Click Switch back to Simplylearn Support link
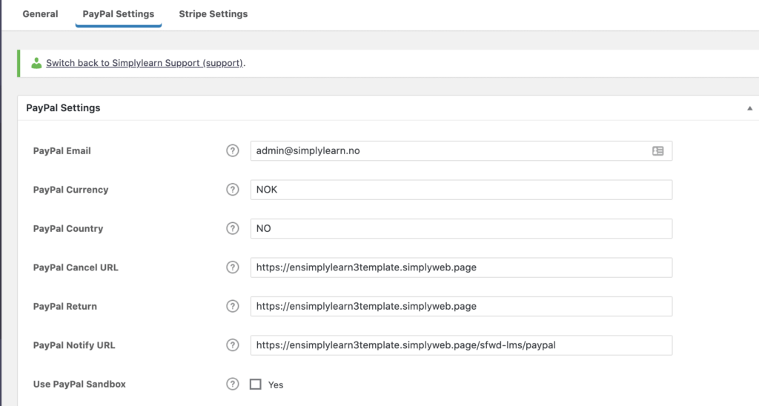Image resolution: width=759 pixels, height=406 pixels. pyautogui.click(x=145, y=63)
